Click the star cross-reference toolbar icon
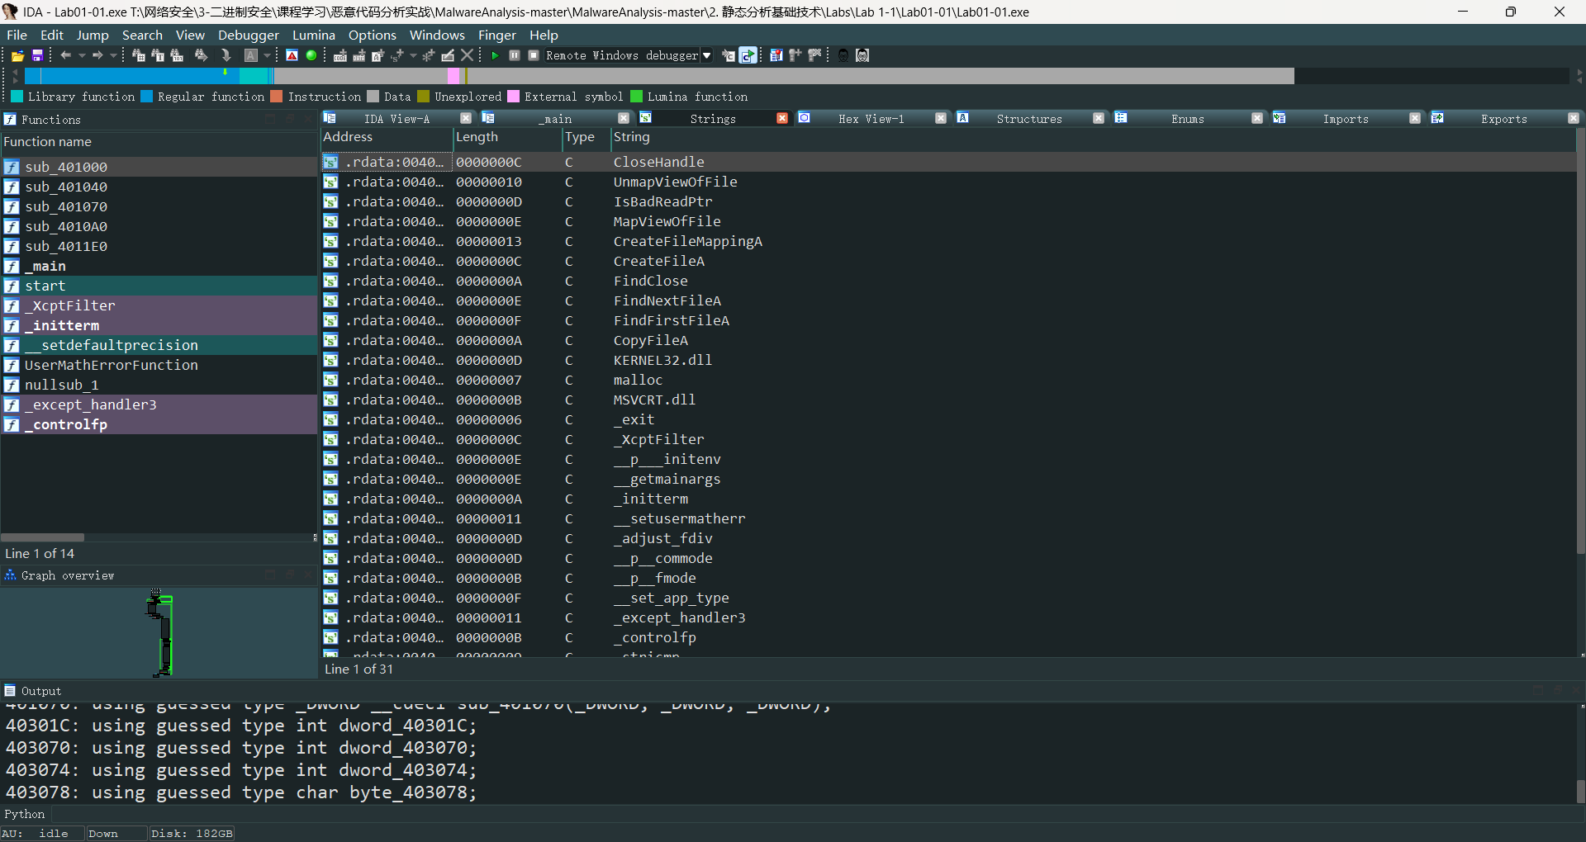The width and height of the screenshot is (1586, 842). pos(428,55)
